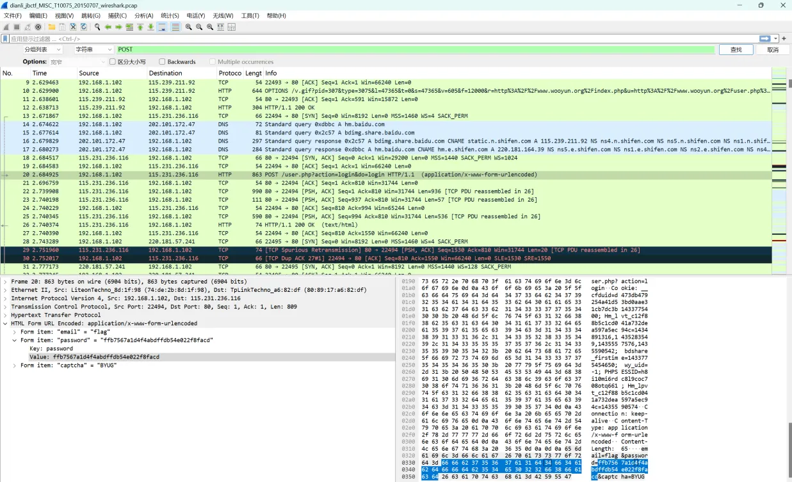Jump to the last packet
792x482 pixels.
tap(151, 27)
